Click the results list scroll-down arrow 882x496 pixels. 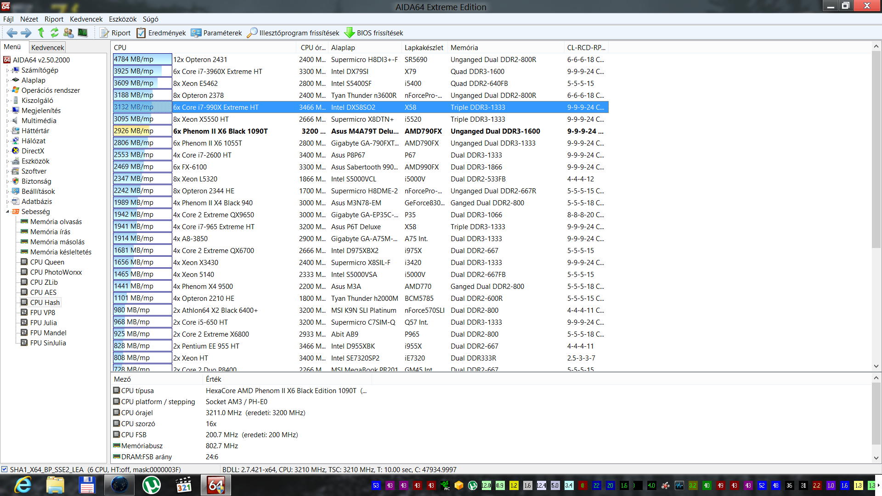coord(876,366)
